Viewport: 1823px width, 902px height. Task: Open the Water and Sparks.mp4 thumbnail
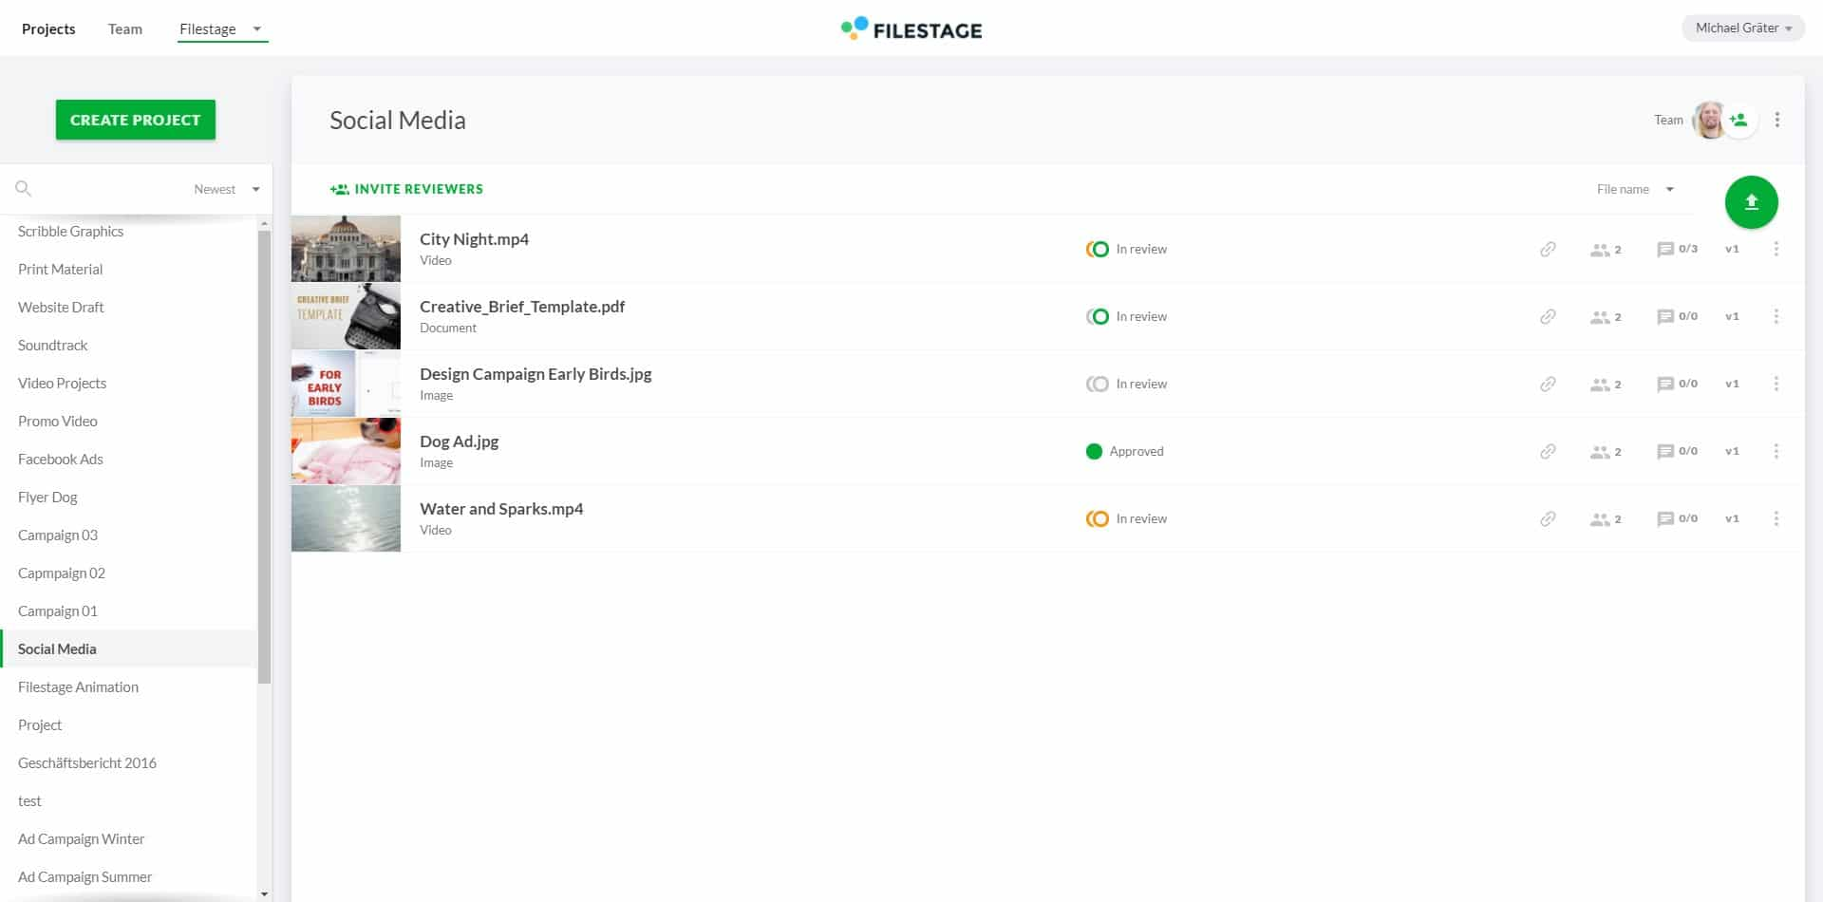[346, 518]
